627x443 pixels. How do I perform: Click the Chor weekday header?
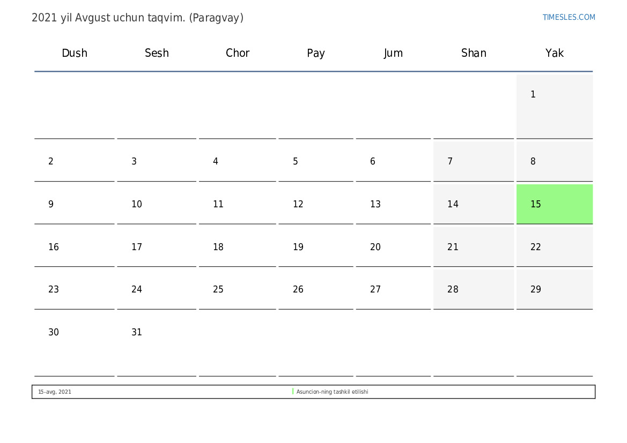pyautogui.click(x=238, y=53)
